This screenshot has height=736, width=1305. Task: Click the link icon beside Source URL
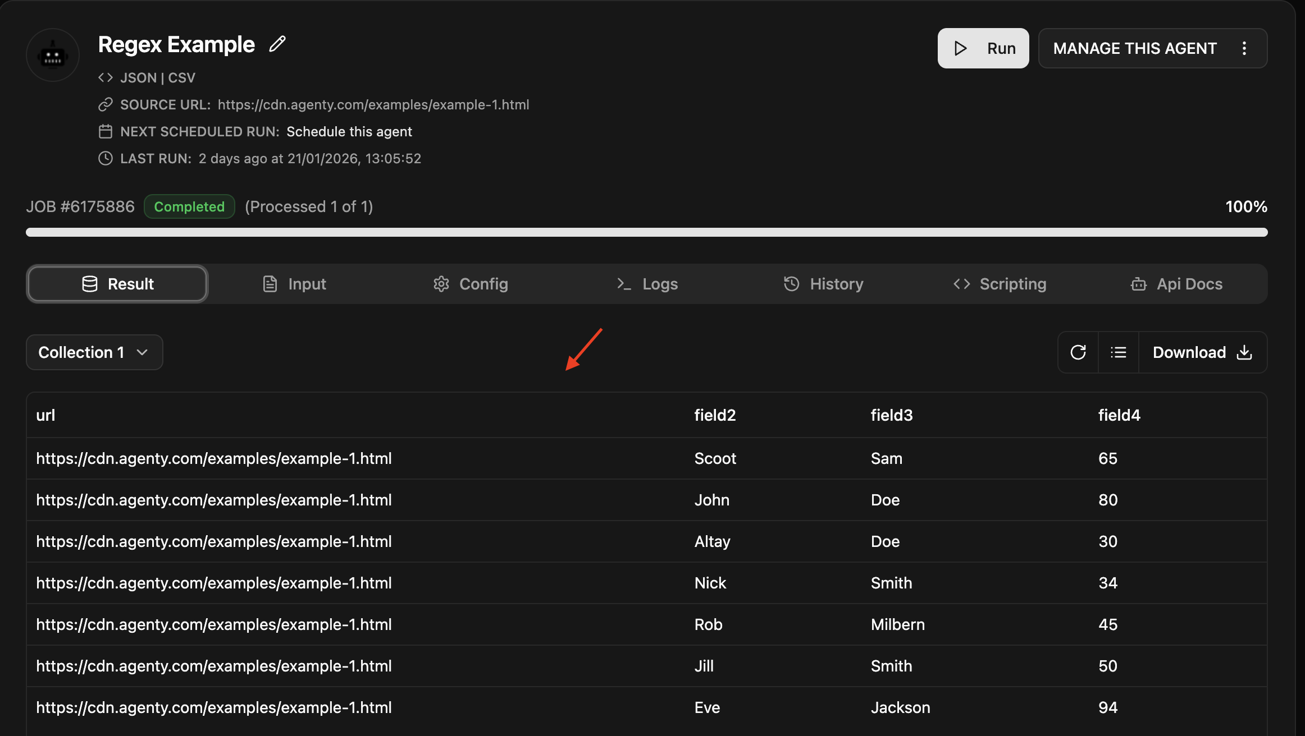[x=105, y=105]
